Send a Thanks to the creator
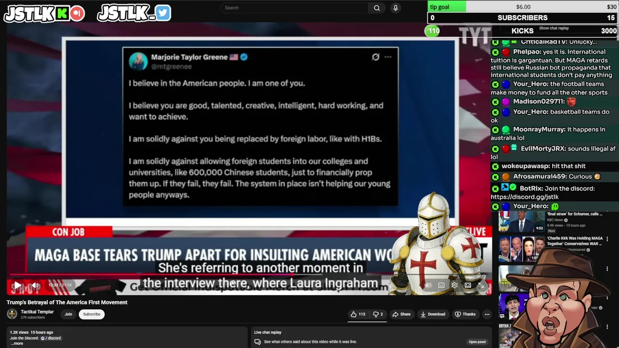619x348 pixels. click(465, 314)
